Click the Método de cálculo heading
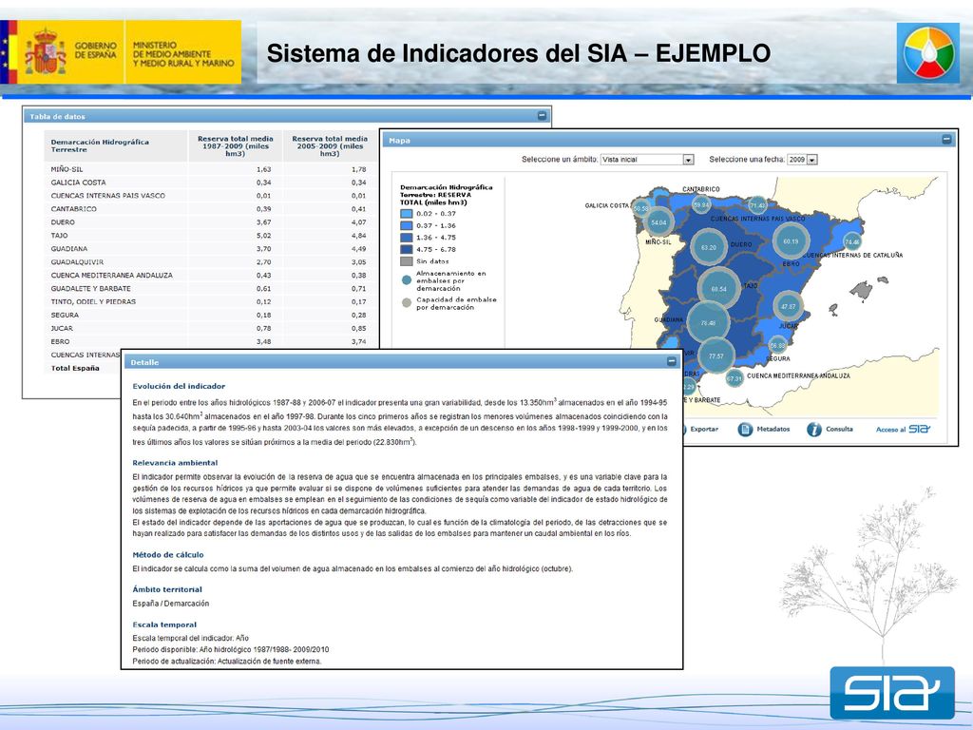Screen dimensions: 973x730 (168, 555)
